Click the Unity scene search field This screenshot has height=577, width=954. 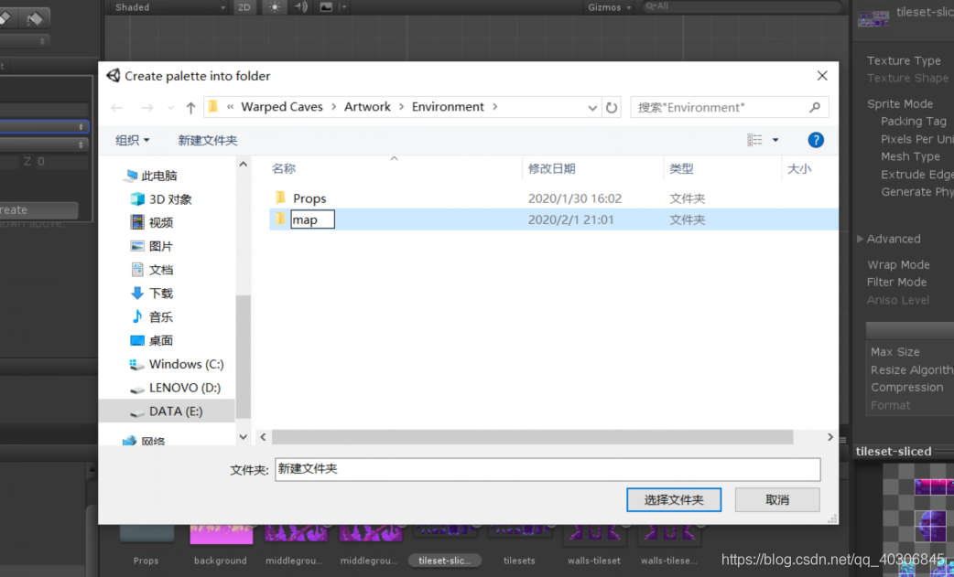pos(741,6)
